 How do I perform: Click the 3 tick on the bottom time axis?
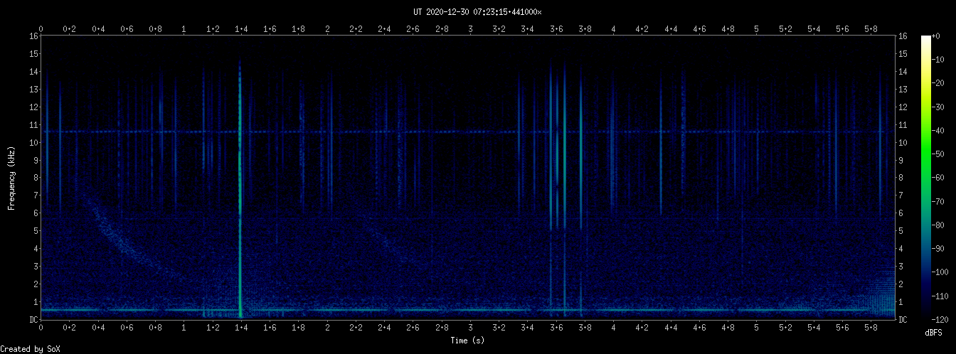pos(471,328)
